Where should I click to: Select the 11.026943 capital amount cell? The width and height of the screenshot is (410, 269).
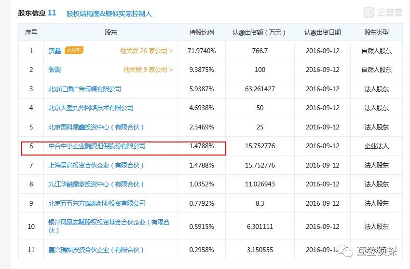tap(260, 184)
